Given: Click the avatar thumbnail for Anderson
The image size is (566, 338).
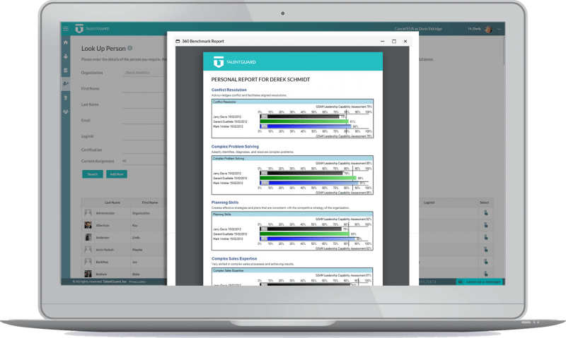Looking at the screenshot, I should click(88, 236).
